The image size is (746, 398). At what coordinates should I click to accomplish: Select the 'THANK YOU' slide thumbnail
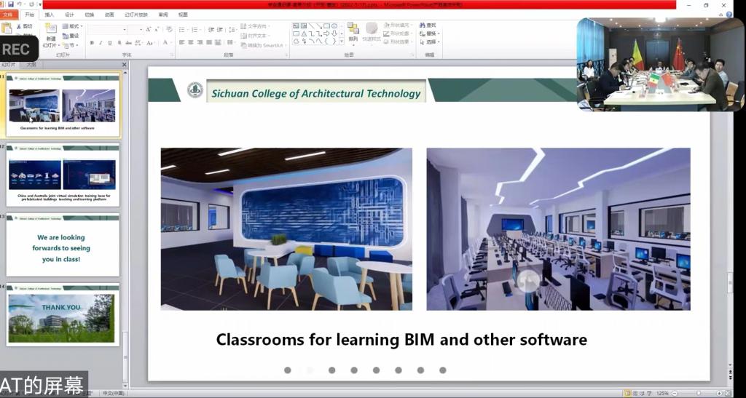pos(63,315)
